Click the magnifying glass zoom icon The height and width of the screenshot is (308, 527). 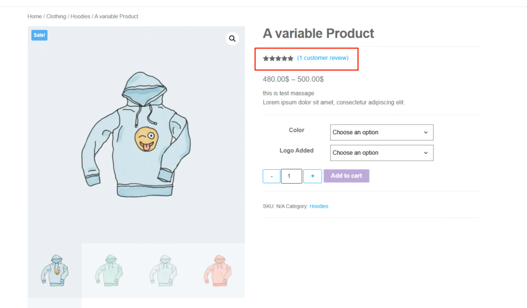[x=232, y=39]
